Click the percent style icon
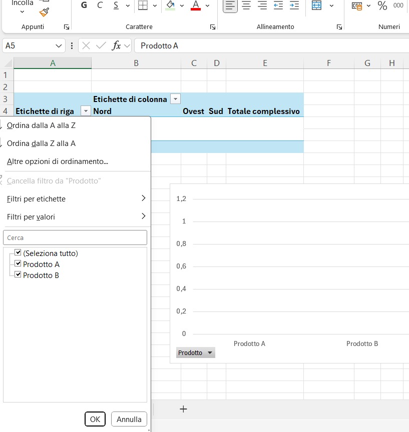Image resolution: width=409 pixels, height=432 pixels. [382, 5]
